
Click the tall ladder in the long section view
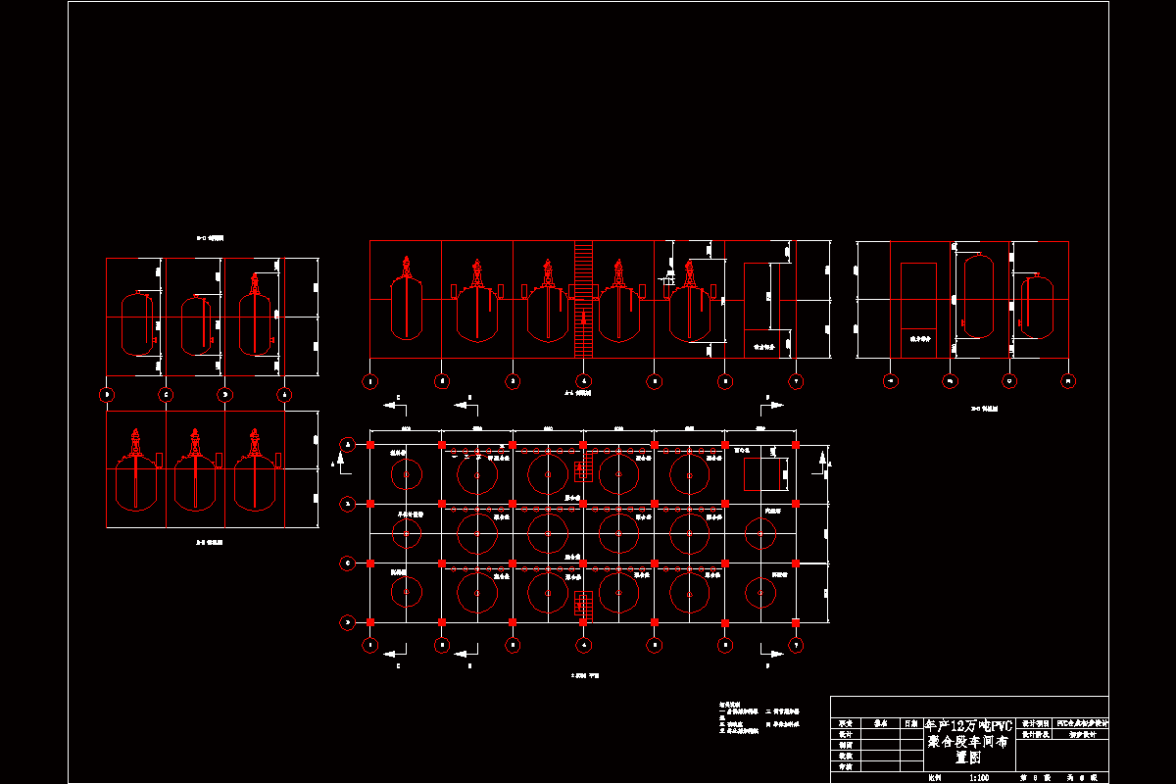[583, 299]
